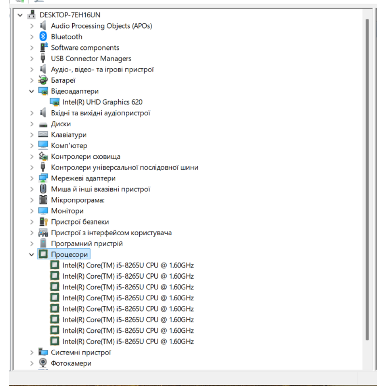
Task: Click the Пристрої безпеки security icon
Action: coord(43,222)
